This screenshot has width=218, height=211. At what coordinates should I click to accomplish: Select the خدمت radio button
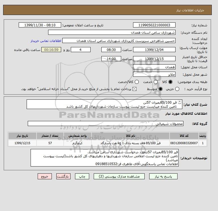pyautogui.click(x=156, y=82)
